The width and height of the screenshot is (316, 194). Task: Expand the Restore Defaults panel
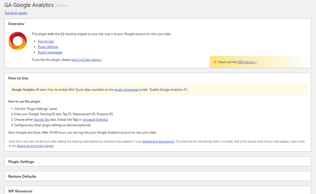22,177
